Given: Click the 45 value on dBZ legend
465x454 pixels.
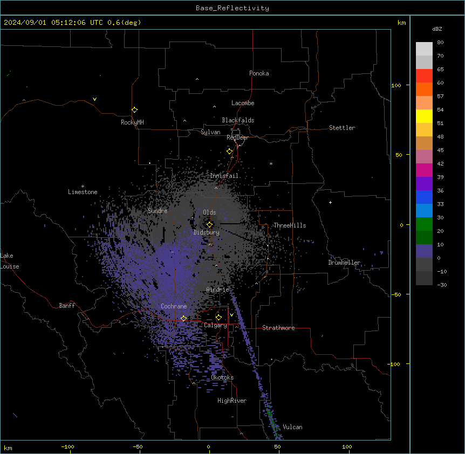Looking at the screenshot, I should point(440,150).
